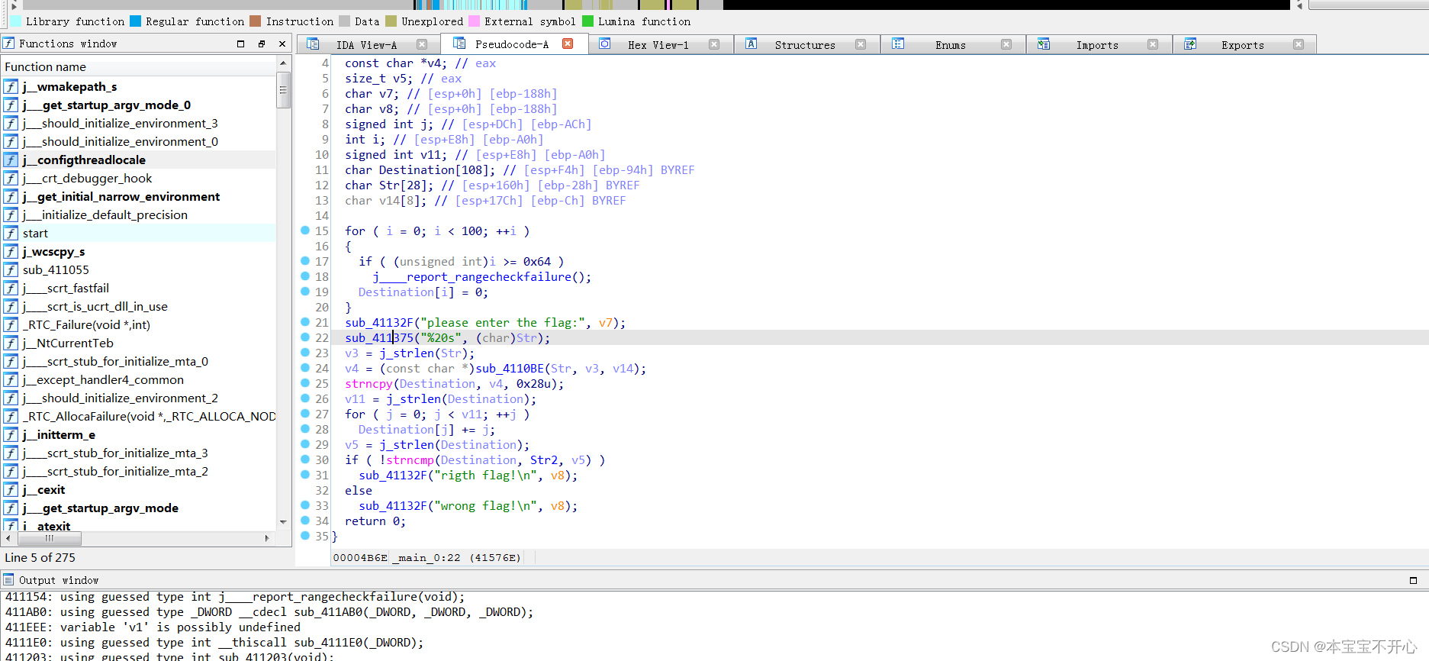This screenshot has height=661, width=1429.
Task: Maximize the Functions window panel
Action: 241,44
